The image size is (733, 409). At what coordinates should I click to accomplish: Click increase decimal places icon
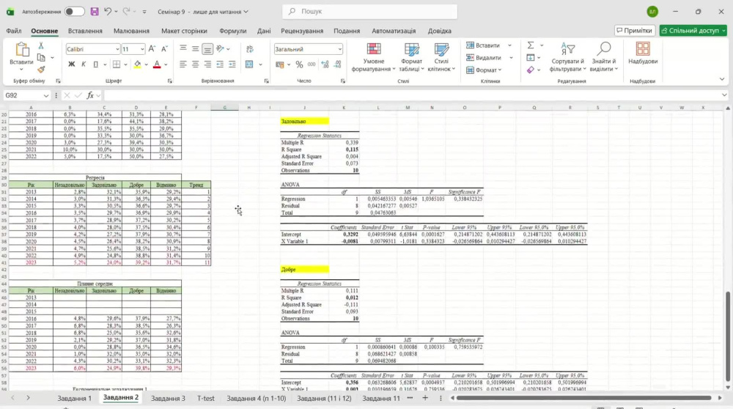pyautogui.click(x=325, y=65)
